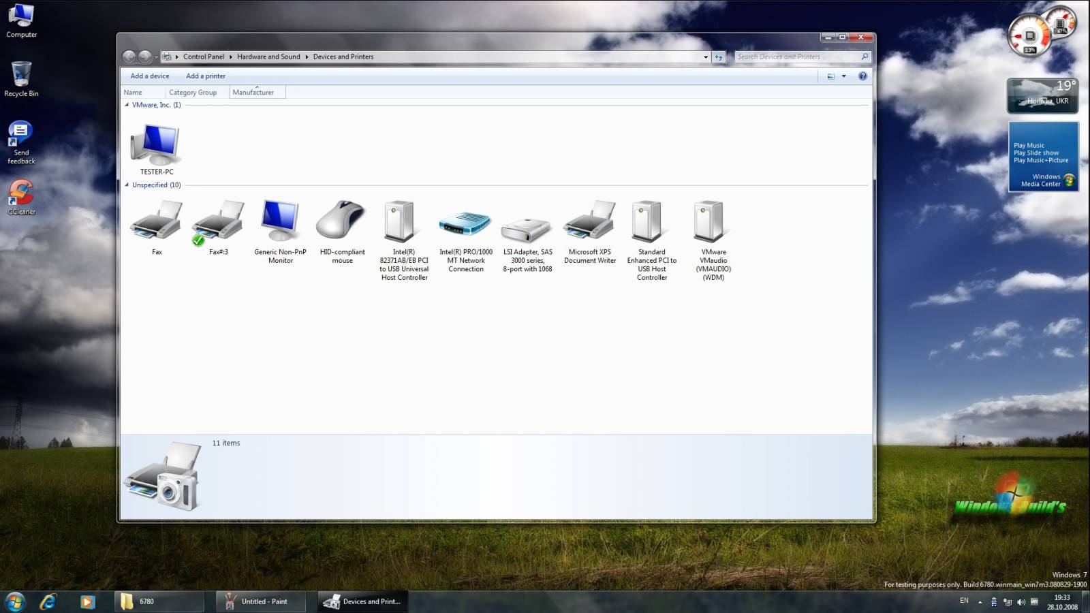Click the change view icon
The height and width of the screenshot is (613, 1090).
point(830,76)
